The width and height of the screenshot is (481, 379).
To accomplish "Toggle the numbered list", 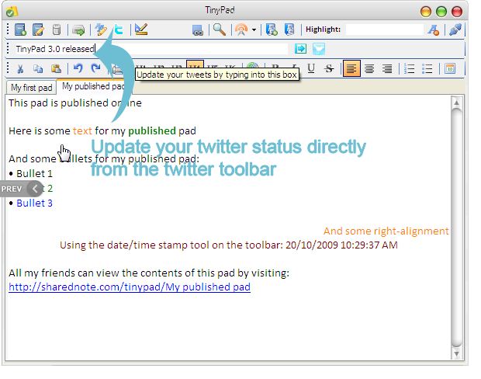I will tap(409, 68).
